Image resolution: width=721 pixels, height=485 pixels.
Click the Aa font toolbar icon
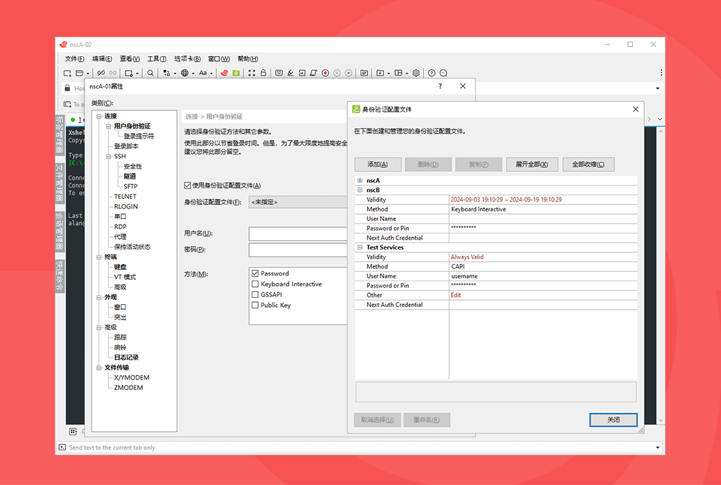[x=202, y=73]
